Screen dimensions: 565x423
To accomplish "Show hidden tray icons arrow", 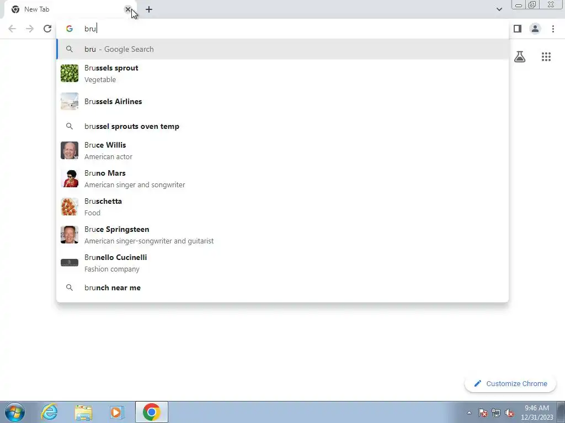I will click(x=469, y=413).
